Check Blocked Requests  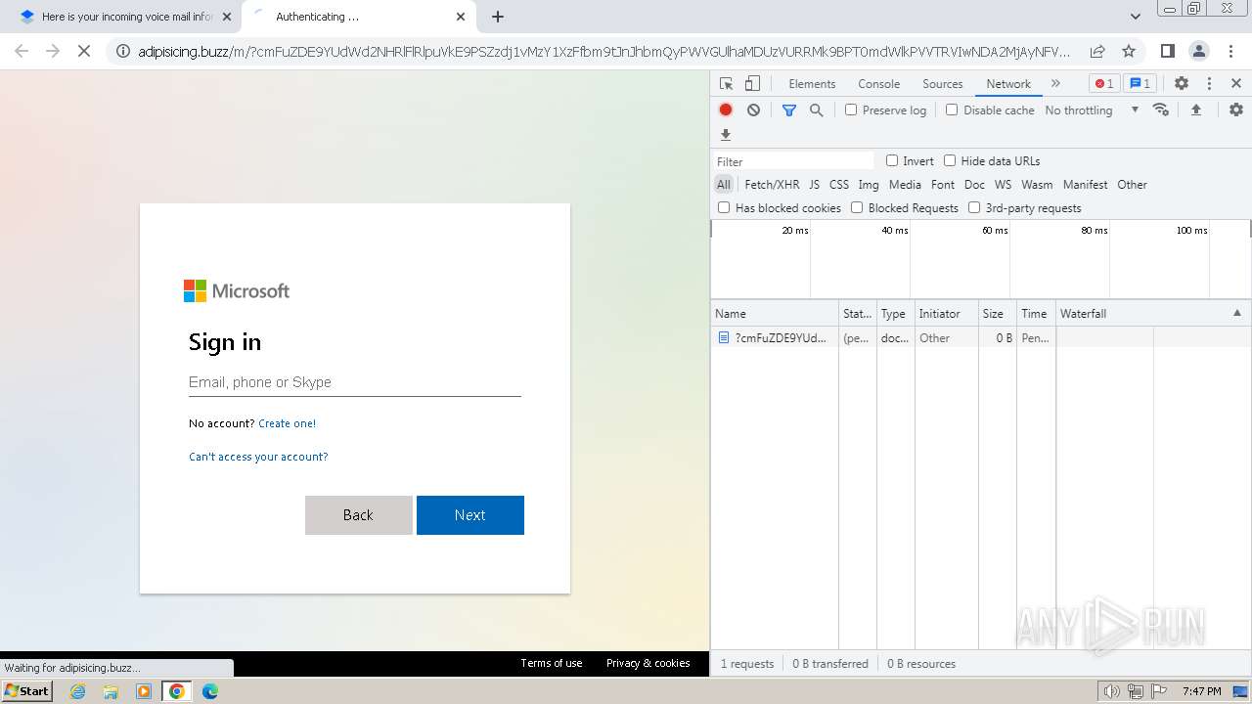click(x=857, y=207)
